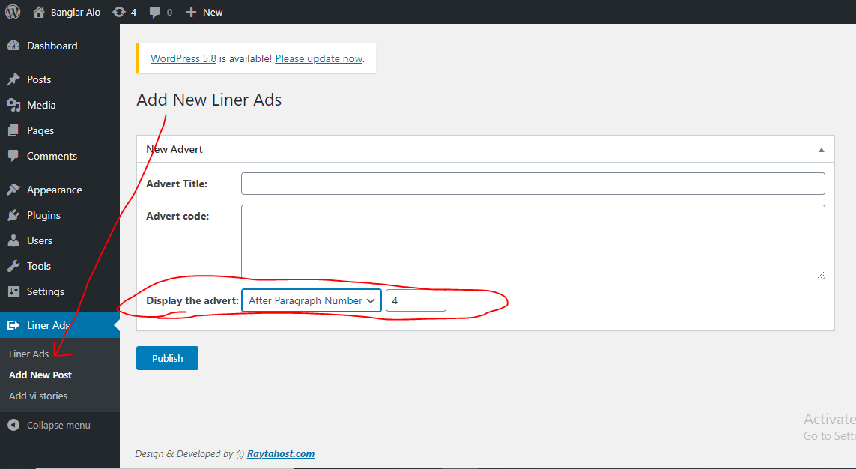Select the Plugins icon in sidebar
The height and width of the screenshot is (469, 856).
(13, 215)
